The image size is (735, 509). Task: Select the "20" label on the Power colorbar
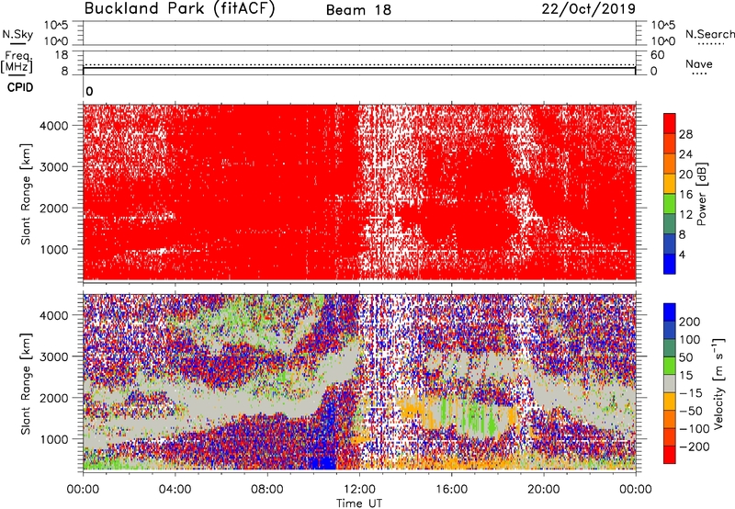coord(685,175)
